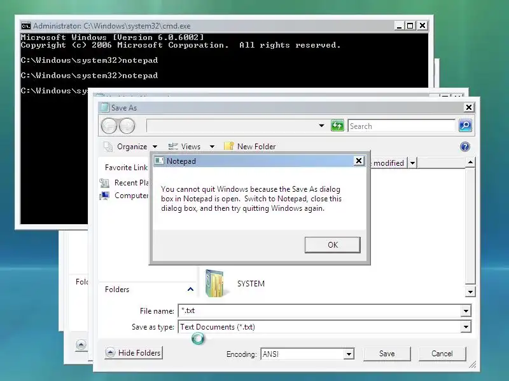Close the cmd.exe window
Viewport: 509px width, 381px height.
tap(422, 25)
